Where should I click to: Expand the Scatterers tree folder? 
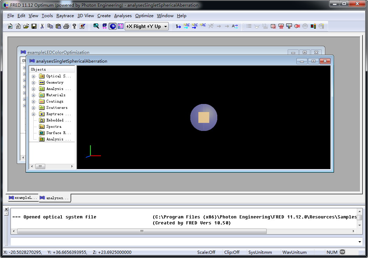[34, 108]
